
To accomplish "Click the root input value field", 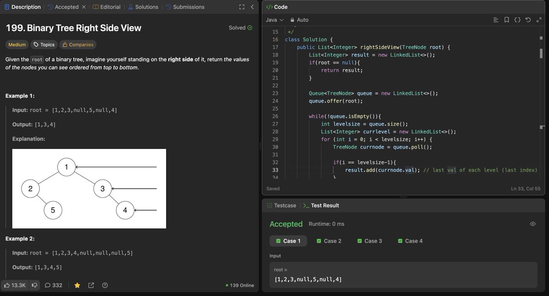I will (403, 275).
